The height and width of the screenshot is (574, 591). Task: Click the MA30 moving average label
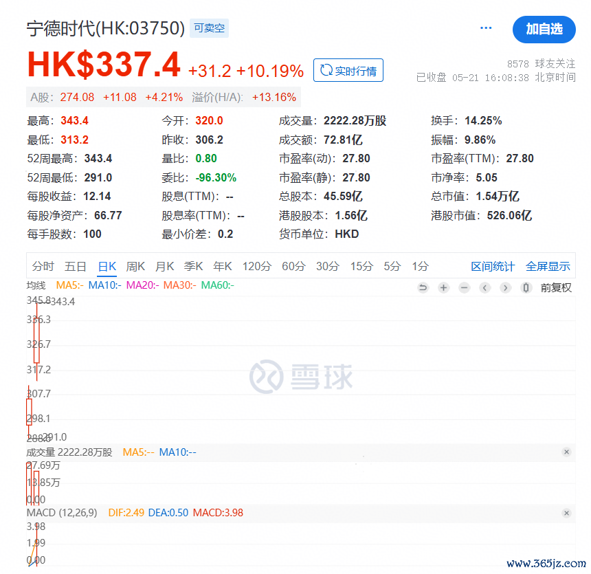[x=180, y=285]
